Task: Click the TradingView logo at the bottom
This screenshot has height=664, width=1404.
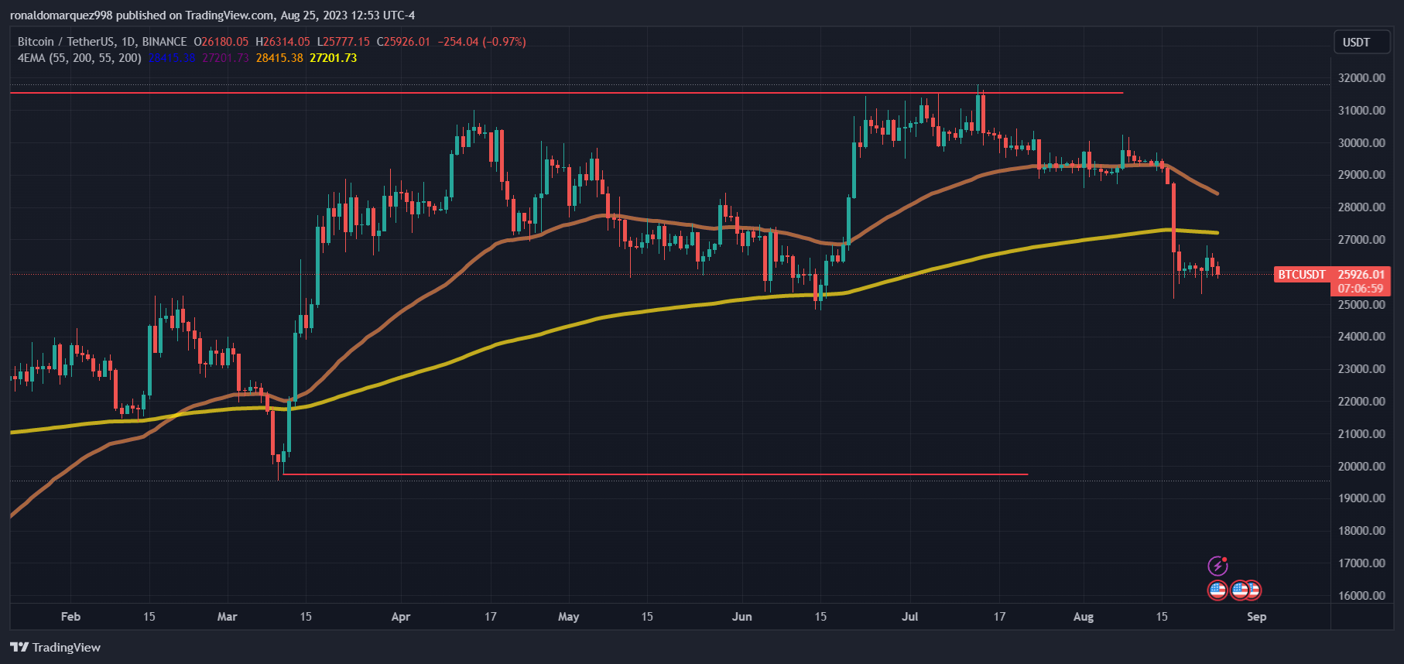Action: (56, 647)
